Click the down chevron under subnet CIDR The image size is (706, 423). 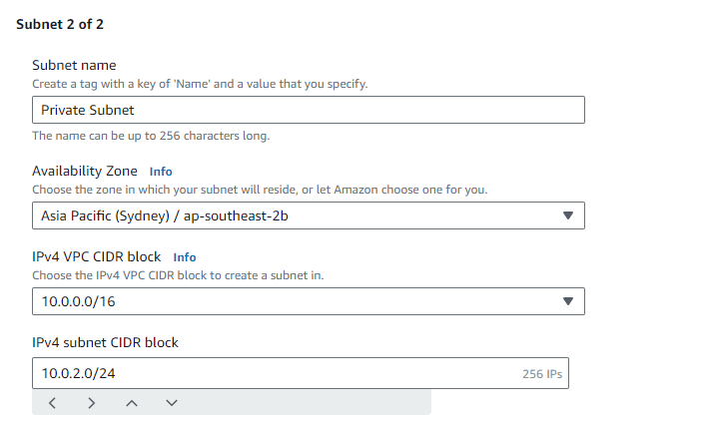172,403
